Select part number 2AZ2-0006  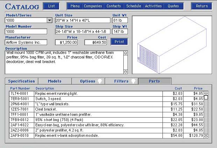tap(20, 131)
